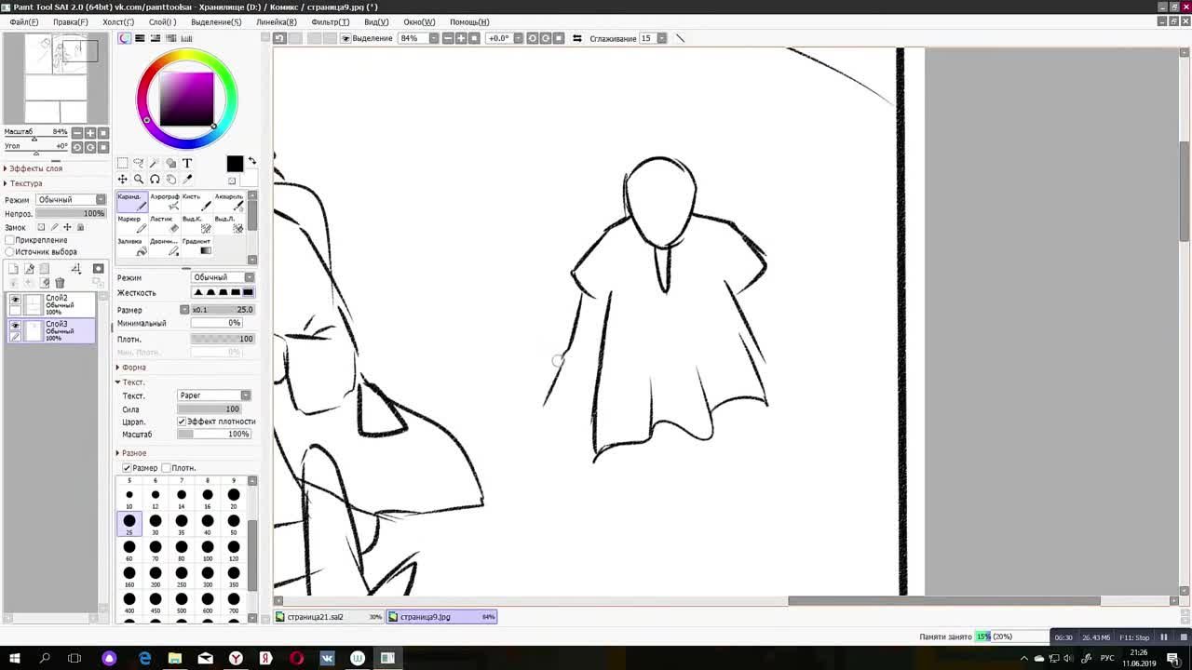The width and height of the screenshot is (1192, 670).
Task: Open the Фильтр menu
Action: 330,21
